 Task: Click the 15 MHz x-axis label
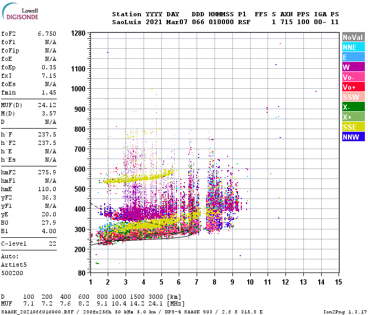pyautogui.click(x=338, y=282)
